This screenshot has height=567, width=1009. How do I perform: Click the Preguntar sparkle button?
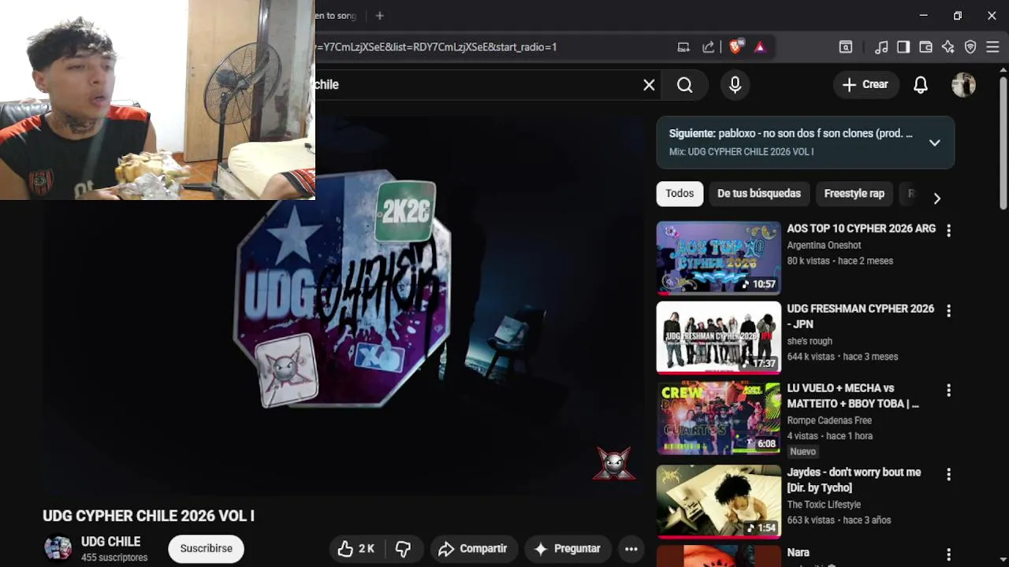[568, 549]
